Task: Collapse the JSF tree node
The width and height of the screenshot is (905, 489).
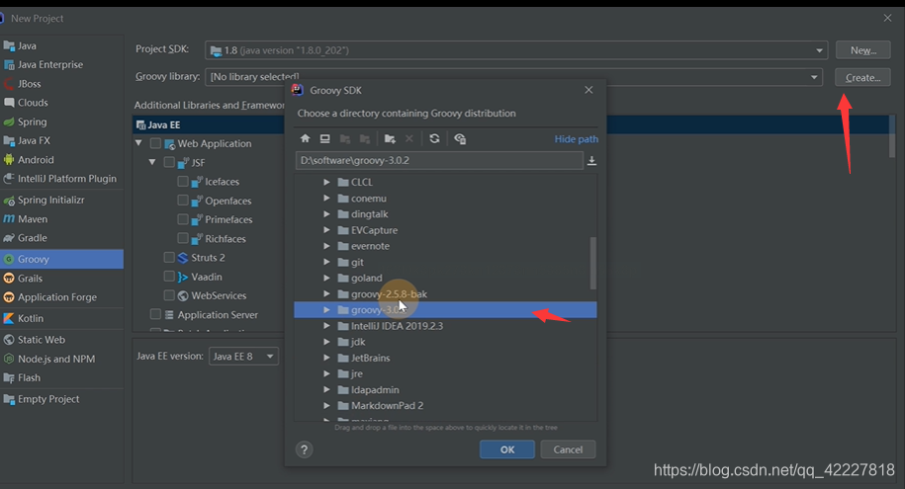Action: click(x=152, y=162)
